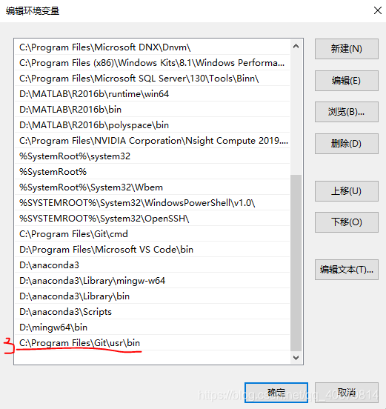The image size is (386, 409).
Task: Select C:\Program Files\Git\cmd entry
Action: [153, 234]
